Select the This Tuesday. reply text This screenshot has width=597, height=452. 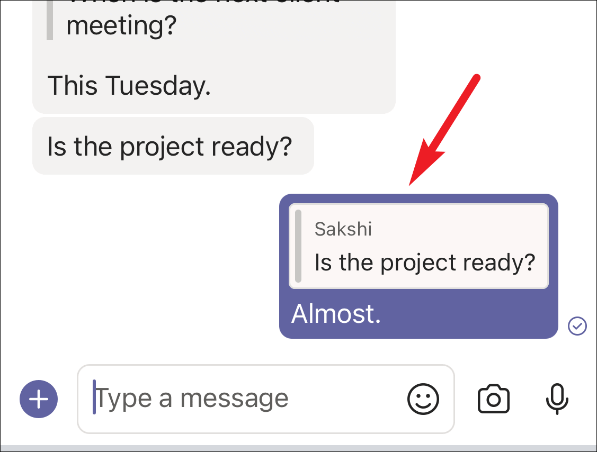click(x=129, y=85)
